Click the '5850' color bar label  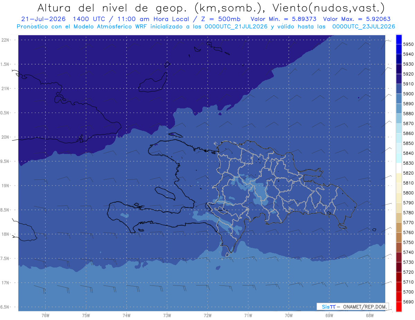coord(408,143)
